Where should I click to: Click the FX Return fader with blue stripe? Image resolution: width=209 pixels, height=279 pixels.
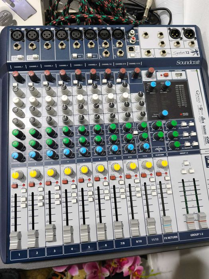click(x=167, y=225)
